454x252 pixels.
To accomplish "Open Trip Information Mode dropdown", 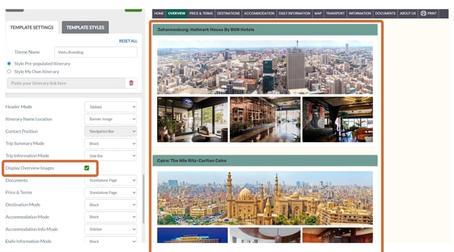I will click(110, 156).
